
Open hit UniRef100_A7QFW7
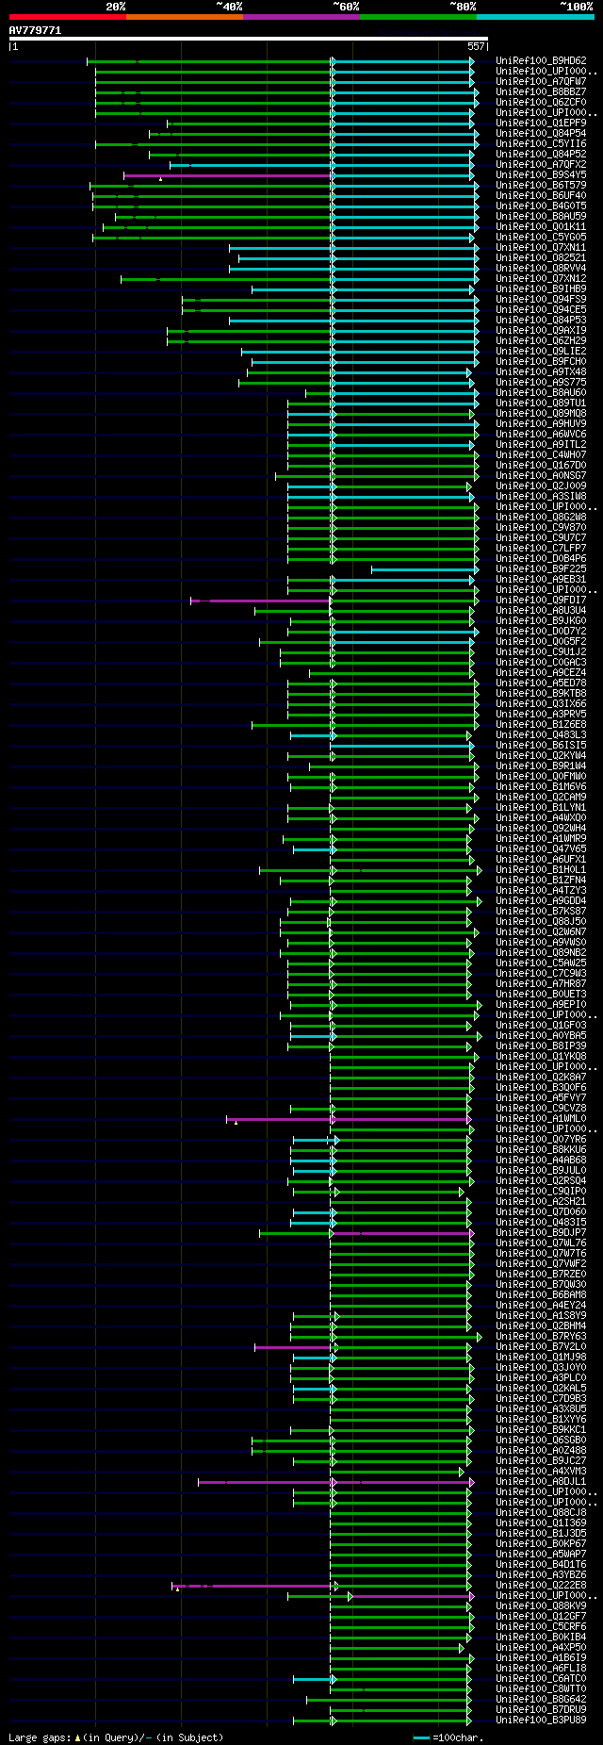(541, 82)
